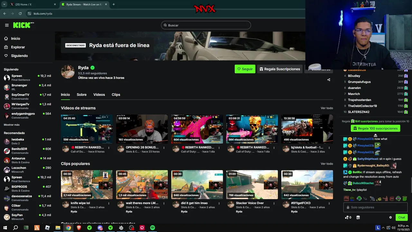This screenshot has height=232, width=412.
Task: Click the KICK logo
Action: 23,25
